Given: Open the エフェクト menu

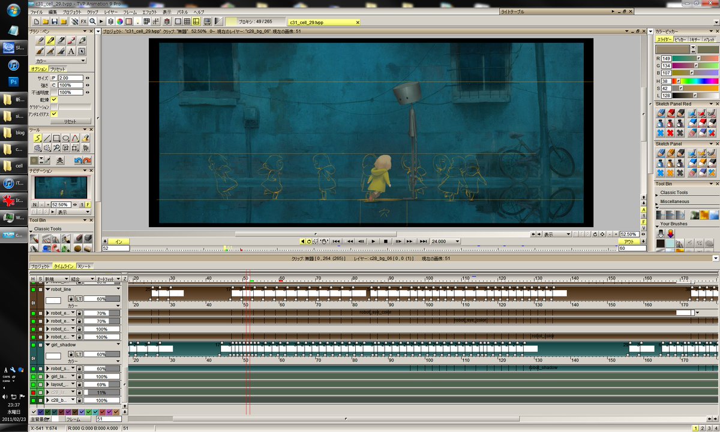Looking at the screenshot, I should click(x=149, y=12).
